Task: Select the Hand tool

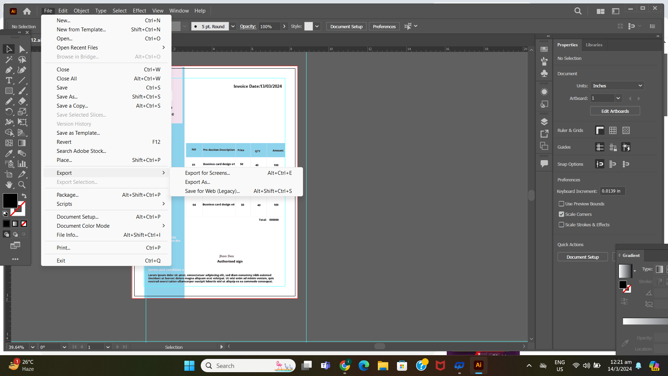Action: 9,185
